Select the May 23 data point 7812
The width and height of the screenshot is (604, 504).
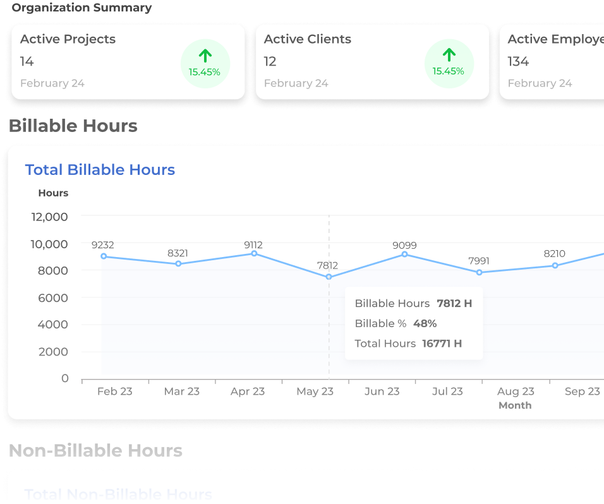tap(329, 277)
